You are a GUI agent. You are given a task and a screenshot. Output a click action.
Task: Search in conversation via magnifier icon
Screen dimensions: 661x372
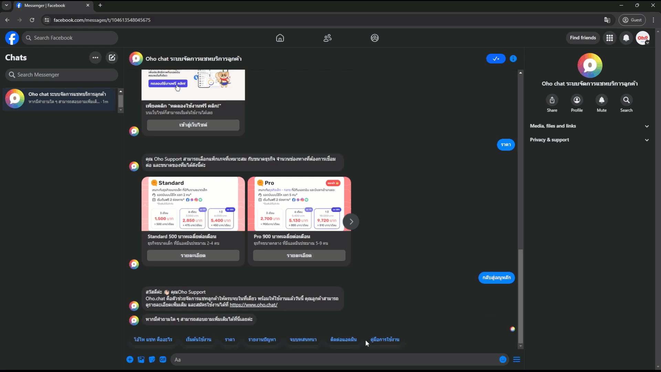point(626,100)
